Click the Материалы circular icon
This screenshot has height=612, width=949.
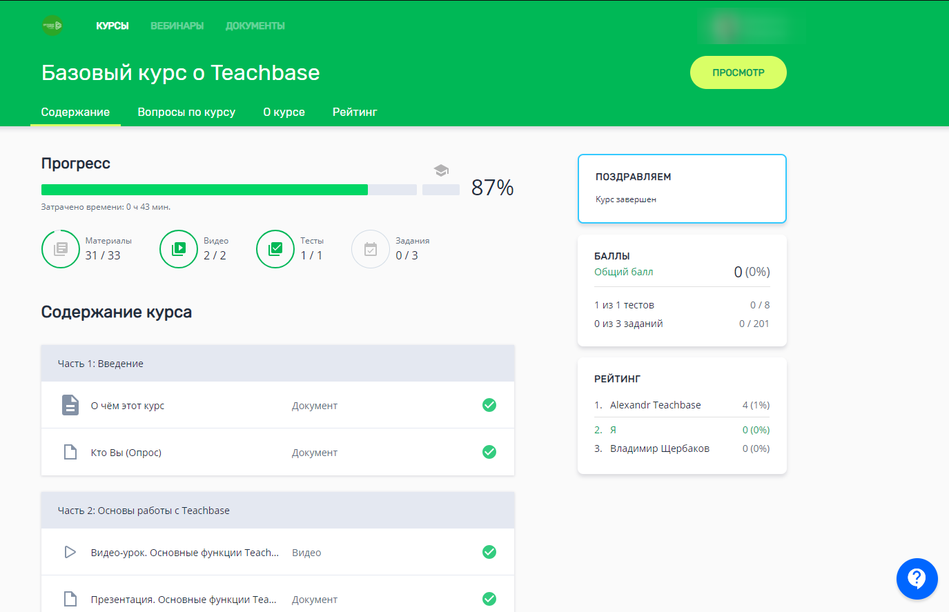(61, 248)
